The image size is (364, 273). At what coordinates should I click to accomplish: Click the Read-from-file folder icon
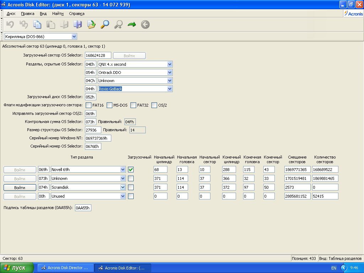(91, 25)
